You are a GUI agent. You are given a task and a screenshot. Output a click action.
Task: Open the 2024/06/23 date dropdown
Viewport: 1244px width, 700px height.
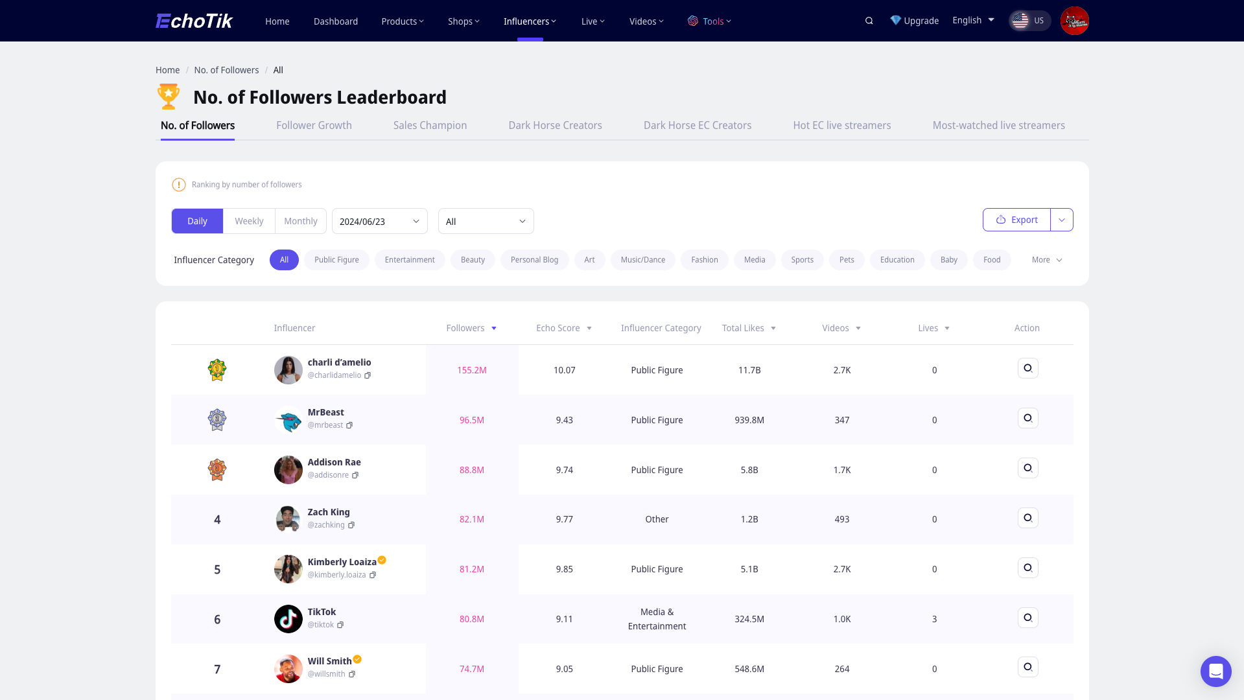(x=379, y=221)
